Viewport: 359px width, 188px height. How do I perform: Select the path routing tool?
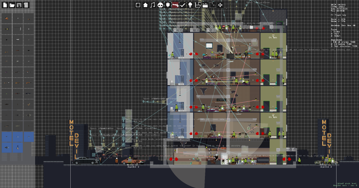tap(197, 5)
